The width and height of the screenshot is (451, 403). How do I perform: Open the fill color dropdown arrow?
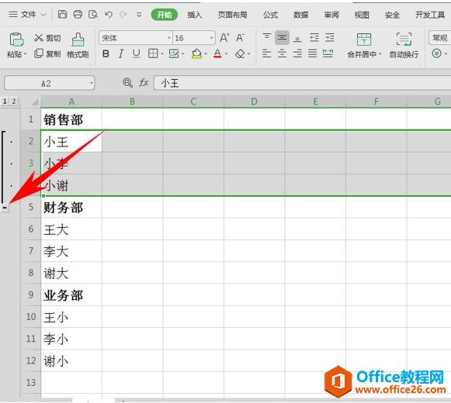[x=206, y=53]
